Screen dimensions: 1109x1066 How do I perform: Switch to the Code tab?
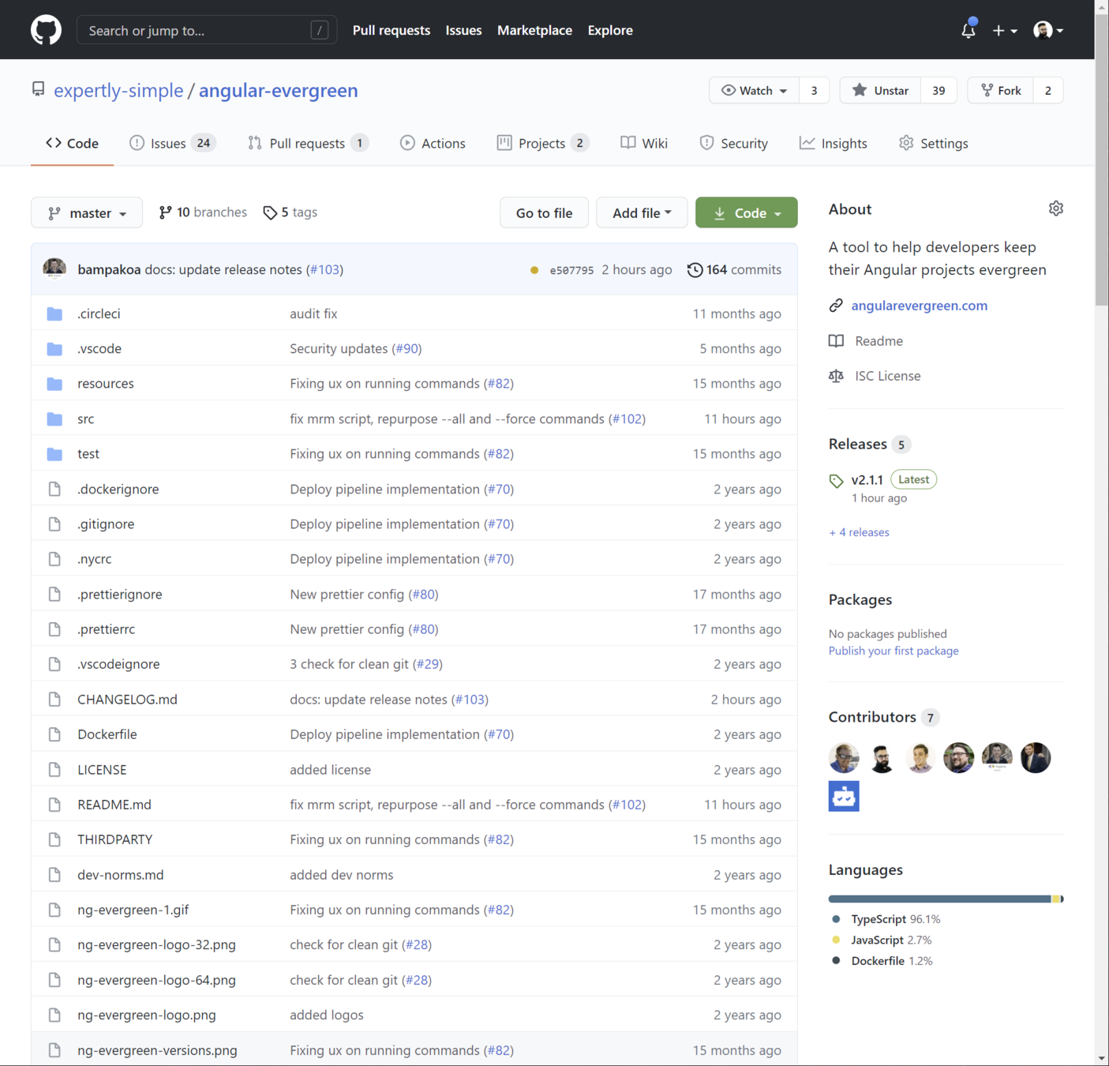click(72, 143)
